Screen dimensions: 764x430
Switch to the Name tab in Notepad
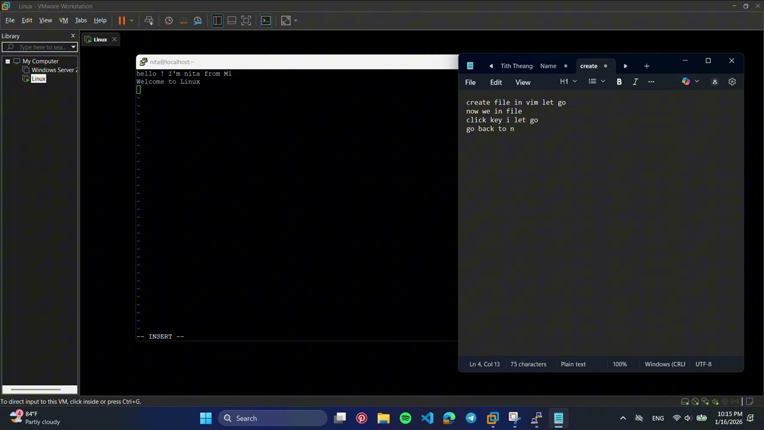point(548,66)
